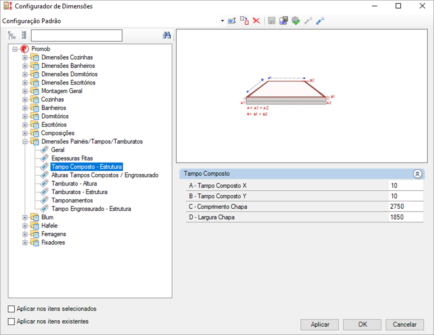Viewport: 434px width, 335px height.
Task: Click the C - Comprimento Chapa value field
Action: (406, 207)
